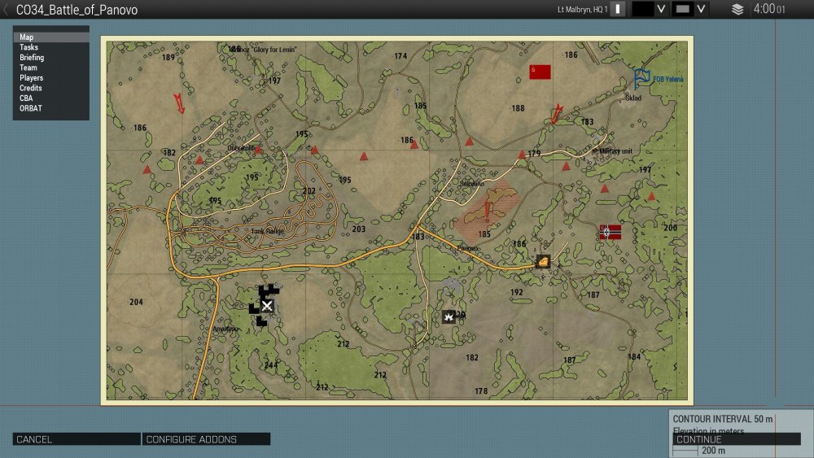Click the Soviet red flag marker

[540, 72]
